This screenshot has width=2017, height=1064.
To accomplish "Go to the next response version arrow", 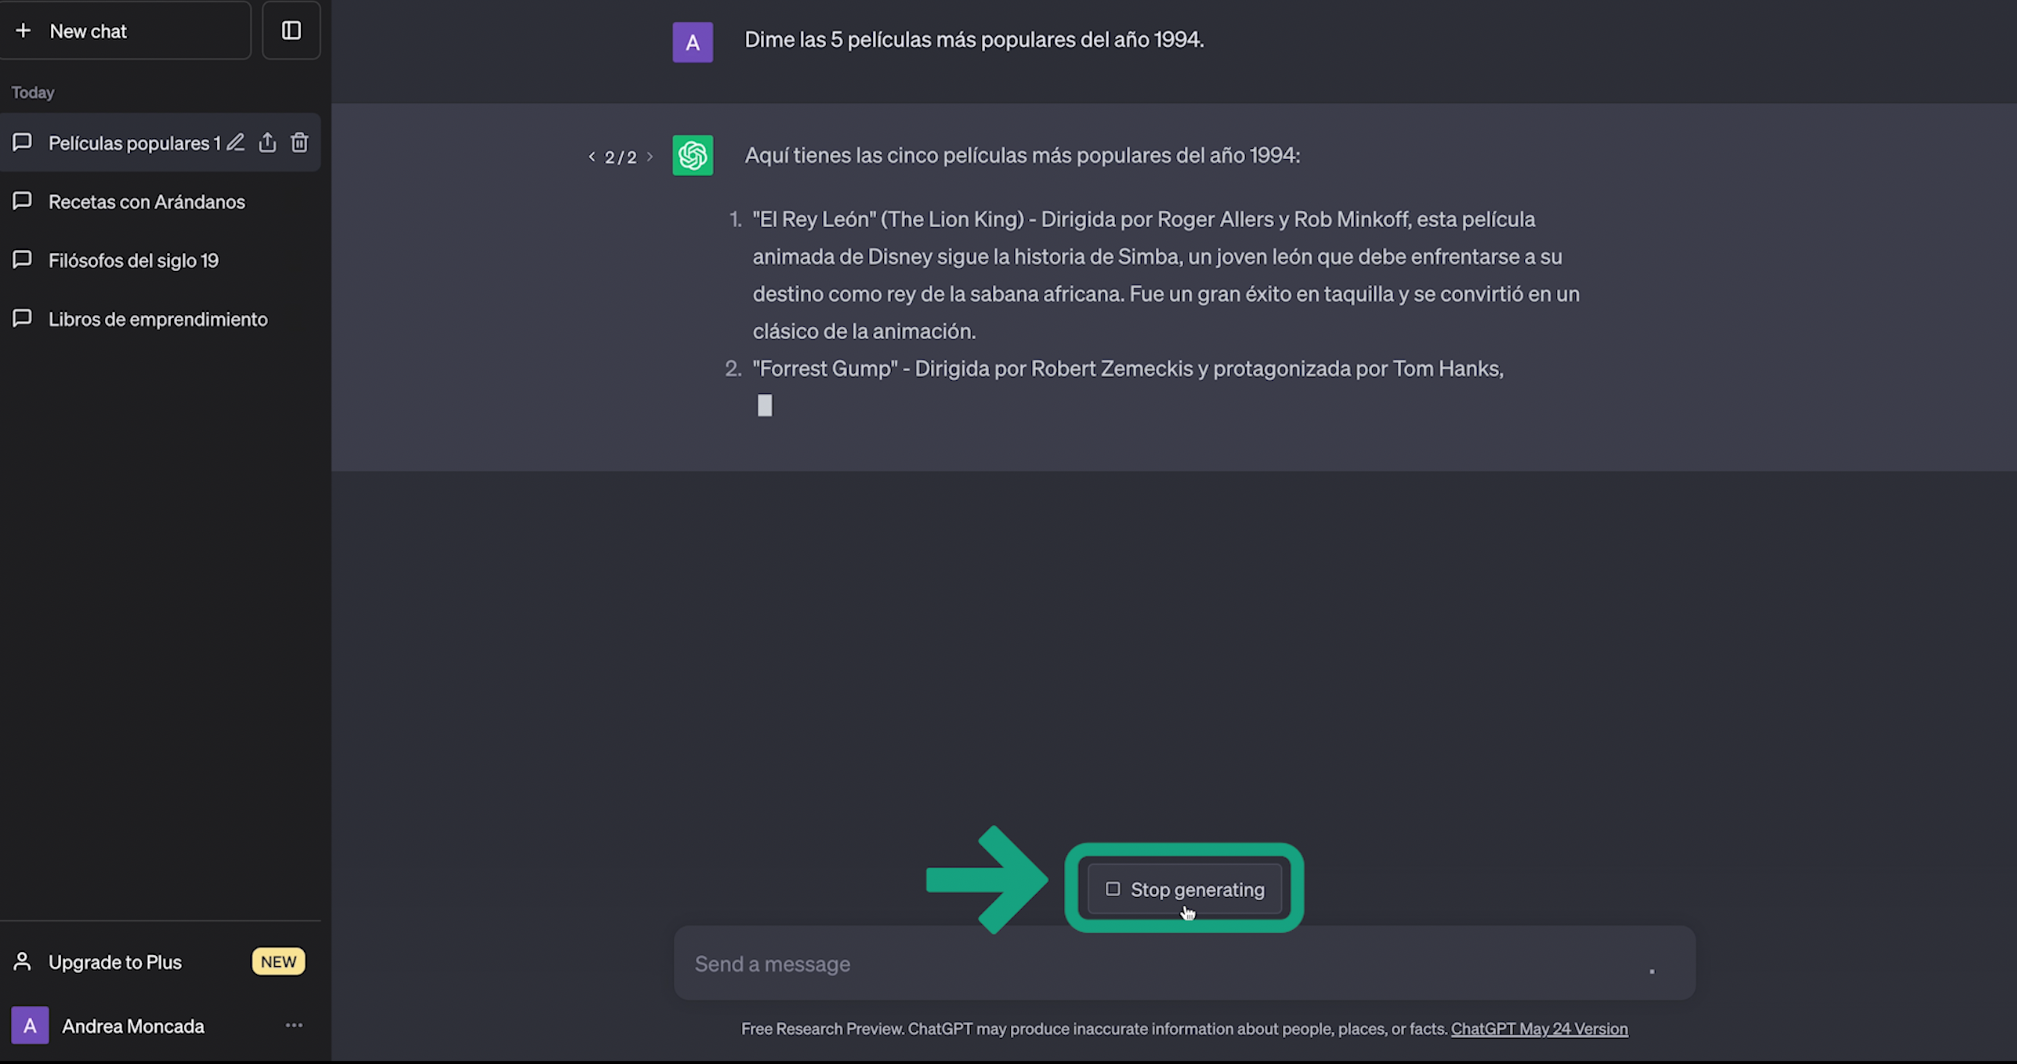I will pos(650,157).
